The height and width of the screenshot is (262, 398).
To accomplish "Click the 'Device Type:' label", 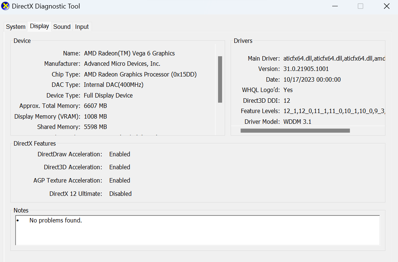I will point(64,95).
